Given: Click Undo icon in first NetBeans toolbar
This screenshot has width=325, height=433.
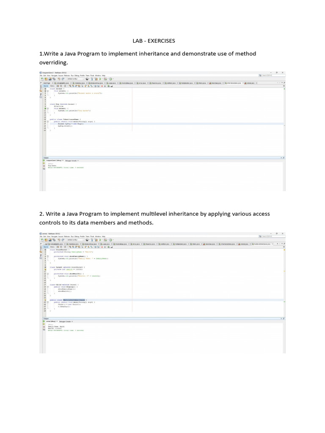Looking at the screenshot, I should point(59,79).
